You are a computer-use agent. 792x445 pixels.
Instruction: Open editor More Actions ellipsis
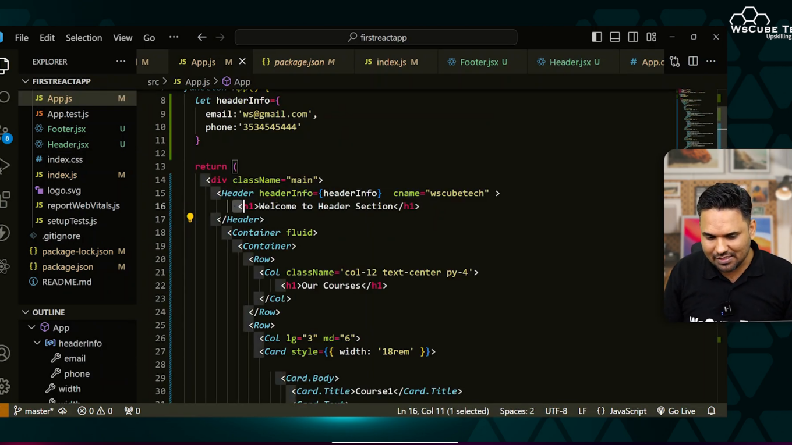point(711,62)
